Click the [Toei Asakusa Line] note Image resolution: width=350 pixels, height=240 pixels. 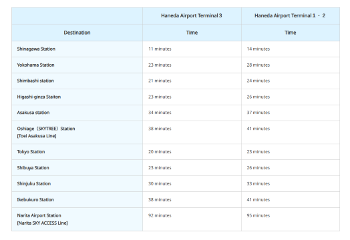37,136
